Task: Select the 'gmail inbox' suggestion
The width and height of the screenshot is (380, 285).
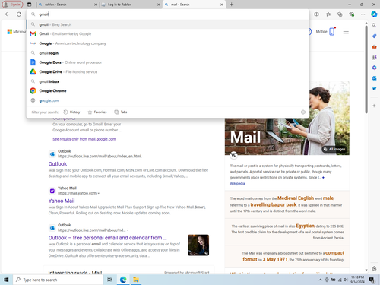Action: (168, 81)
